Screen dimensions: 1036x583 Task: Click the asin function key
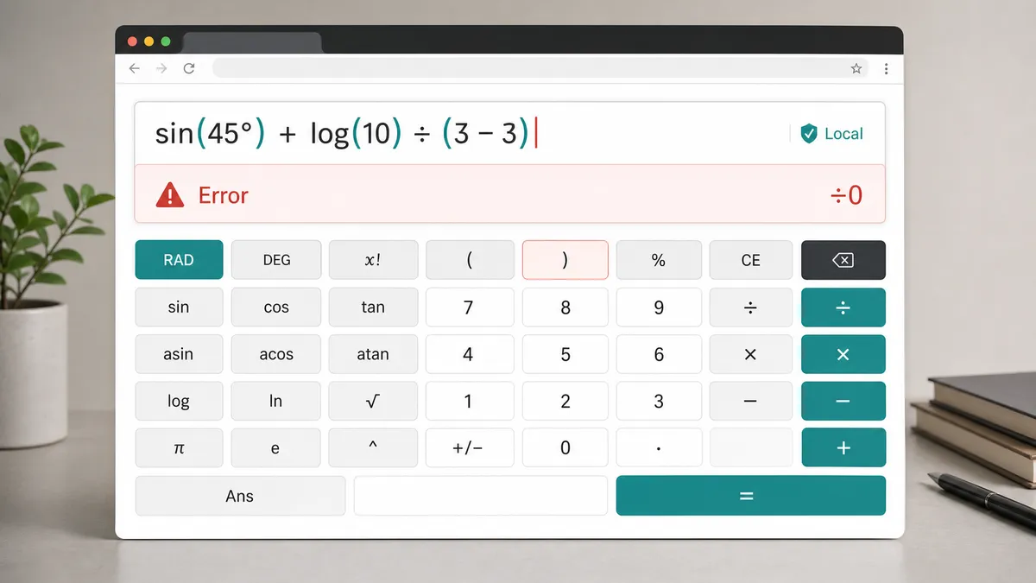tap(179, 354)
